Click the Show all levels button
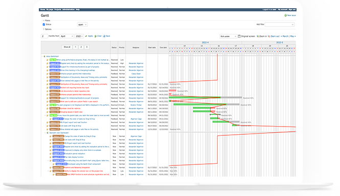340x196 pixels. [x=67, y=47]
